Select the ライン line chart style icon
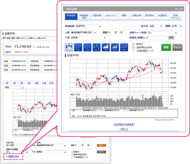The width and height of the screenshot is (190, 164). point(78,47)
